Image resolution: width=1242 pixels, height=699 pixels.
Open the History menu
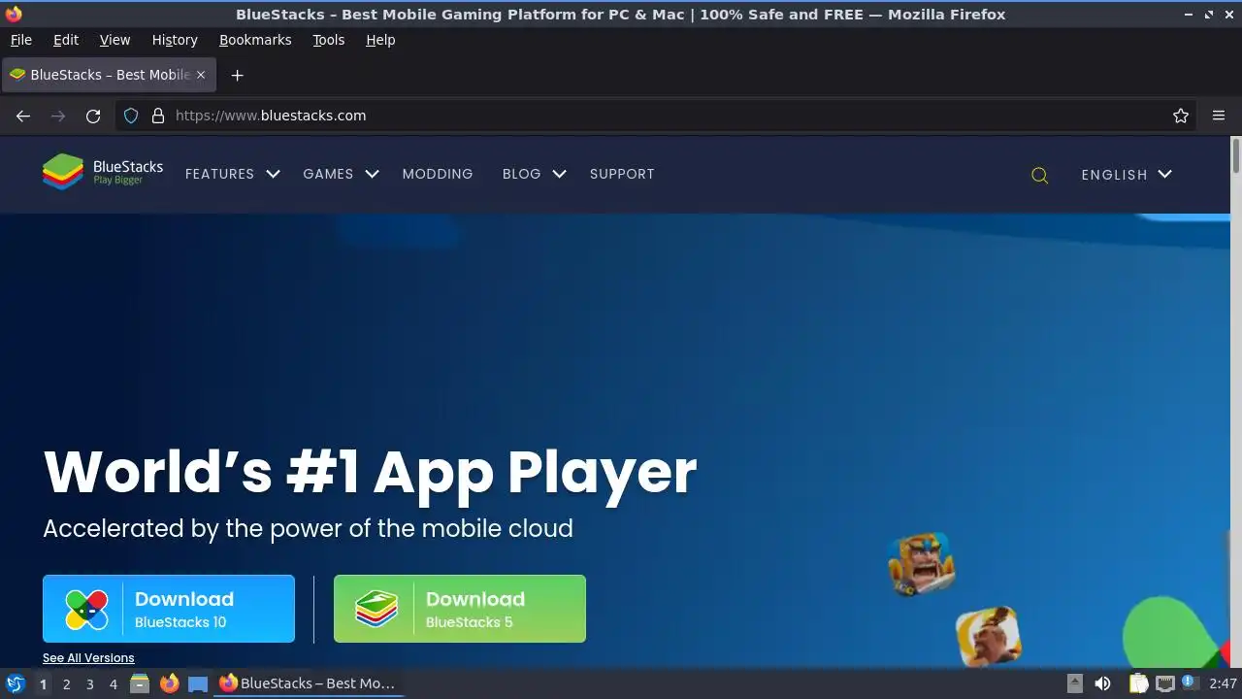pyautogui.click(x=175, y=40)
